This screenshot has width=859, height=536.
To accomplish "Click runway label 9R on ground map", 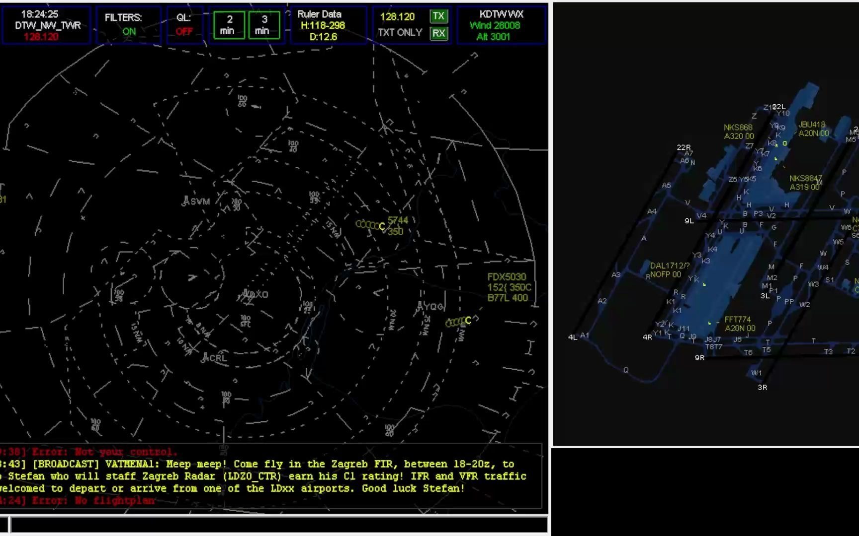I will [699, 357].
